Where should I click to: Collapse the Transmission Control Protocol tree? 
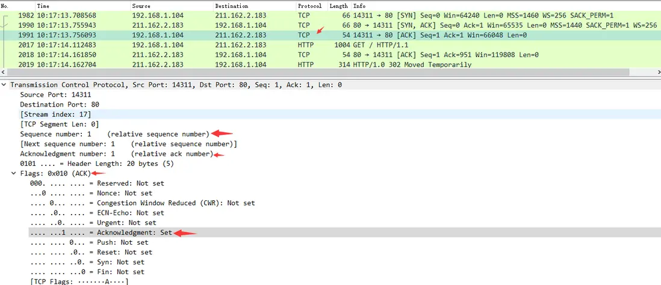(x=4, y=85)
